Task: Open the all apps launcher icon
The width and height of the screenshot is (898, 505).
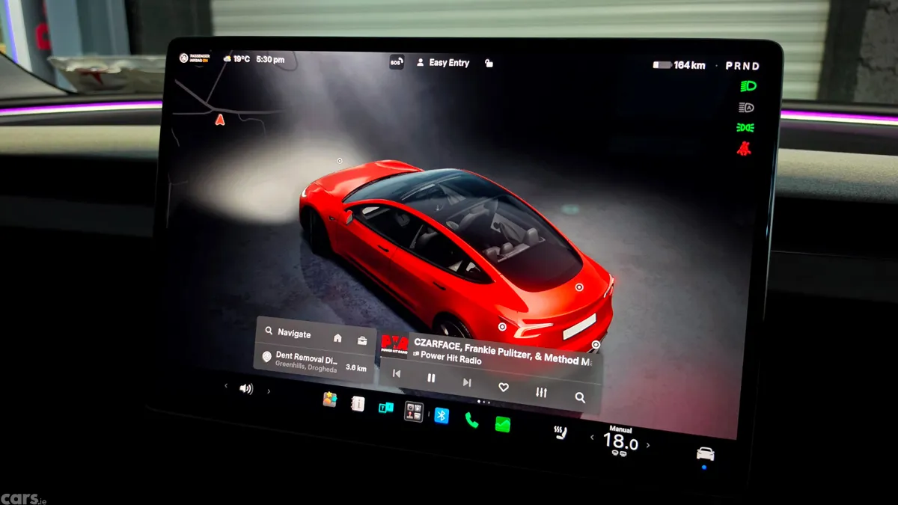Action: [414, 411]
